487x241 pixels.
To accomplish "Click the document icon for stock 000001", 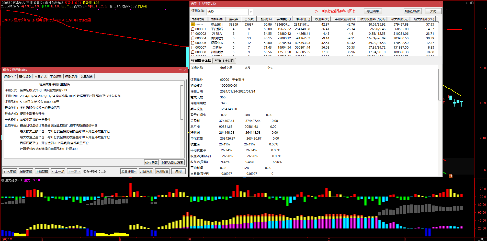I will coord(193,29).
